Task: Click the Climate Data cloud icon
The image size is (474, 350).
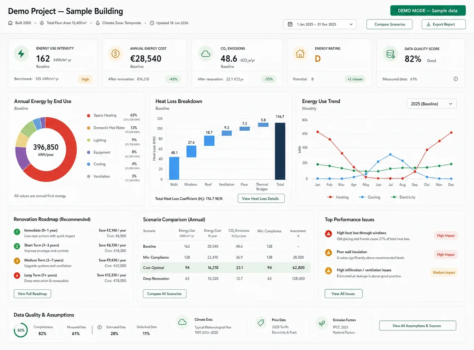Action: 182,322
